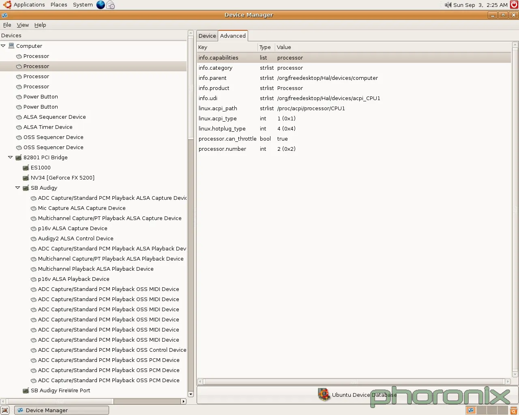The image size is (519, 415).
Task: Collapse the SB Audigy node
Action: click(x=18, y=188)
